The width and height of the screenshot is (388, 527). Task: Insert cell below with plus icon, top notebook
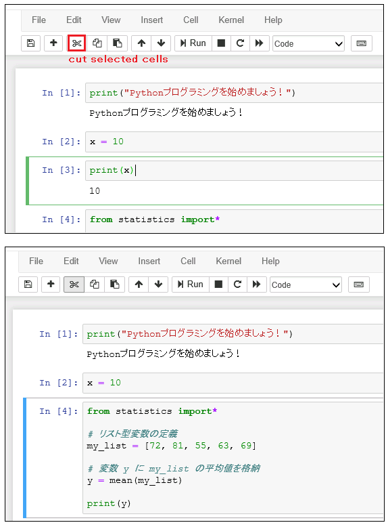click(x=53, y=43)
